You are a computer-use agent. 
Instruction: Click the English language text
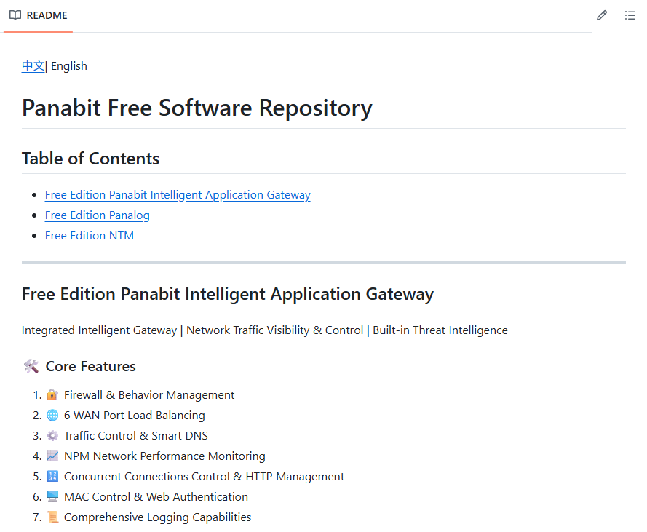coord(69,66)
